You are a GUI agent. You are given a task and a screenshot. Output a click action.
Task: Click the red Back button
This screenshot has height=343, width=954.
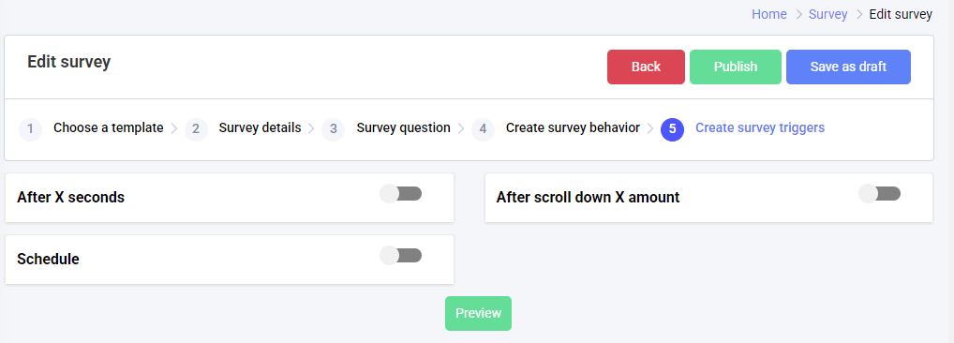pyautogui.click(x=646, y=67)
